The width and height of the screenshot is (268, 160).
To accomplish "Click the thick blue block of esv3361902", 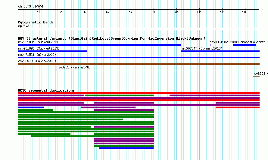I will (x=244, y=45).
